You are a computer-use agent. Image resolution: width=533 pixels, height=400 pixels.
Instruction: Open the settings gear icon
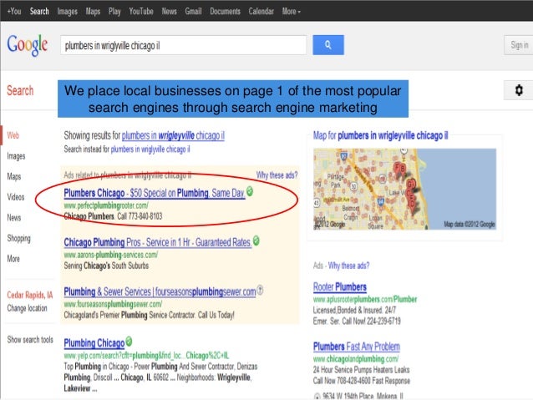[x=519, y=90]
